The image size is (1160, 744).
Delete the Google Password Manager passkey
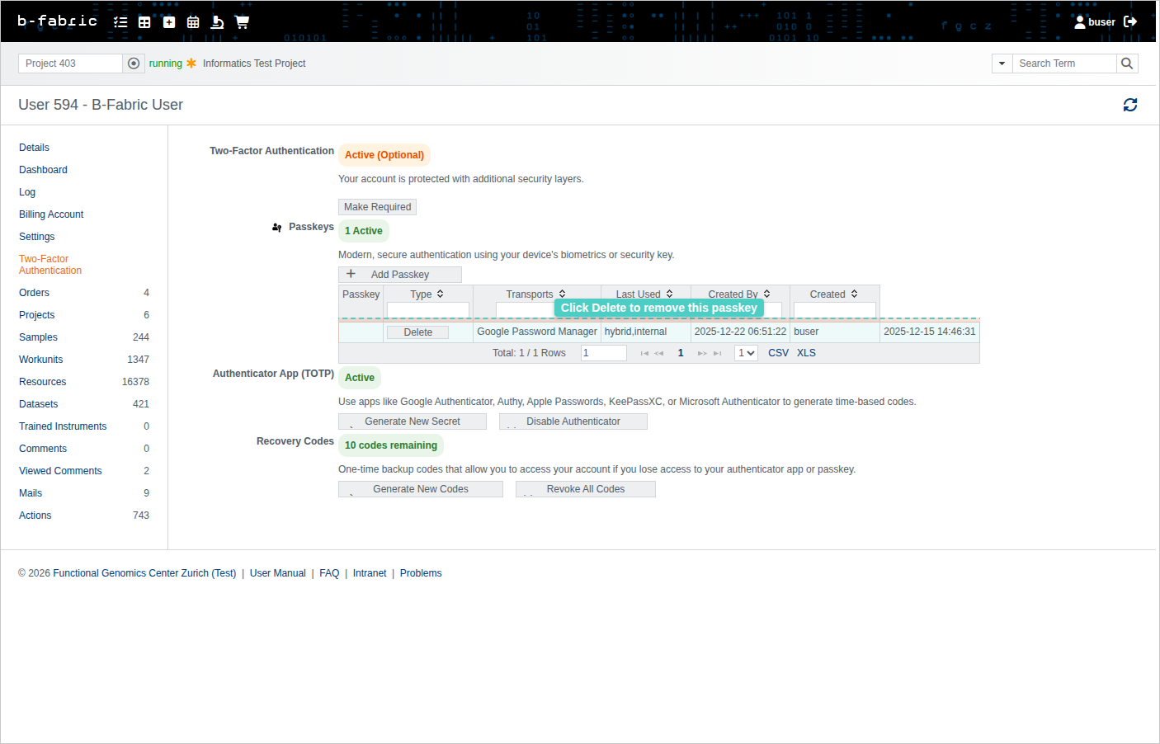tap(417, 332)
